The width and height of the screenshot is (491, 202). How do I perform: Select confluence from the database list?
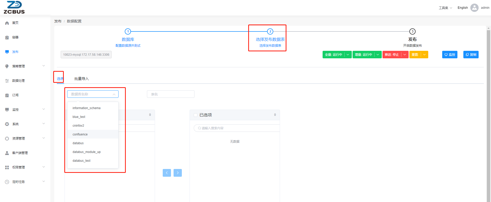point(80,134)
